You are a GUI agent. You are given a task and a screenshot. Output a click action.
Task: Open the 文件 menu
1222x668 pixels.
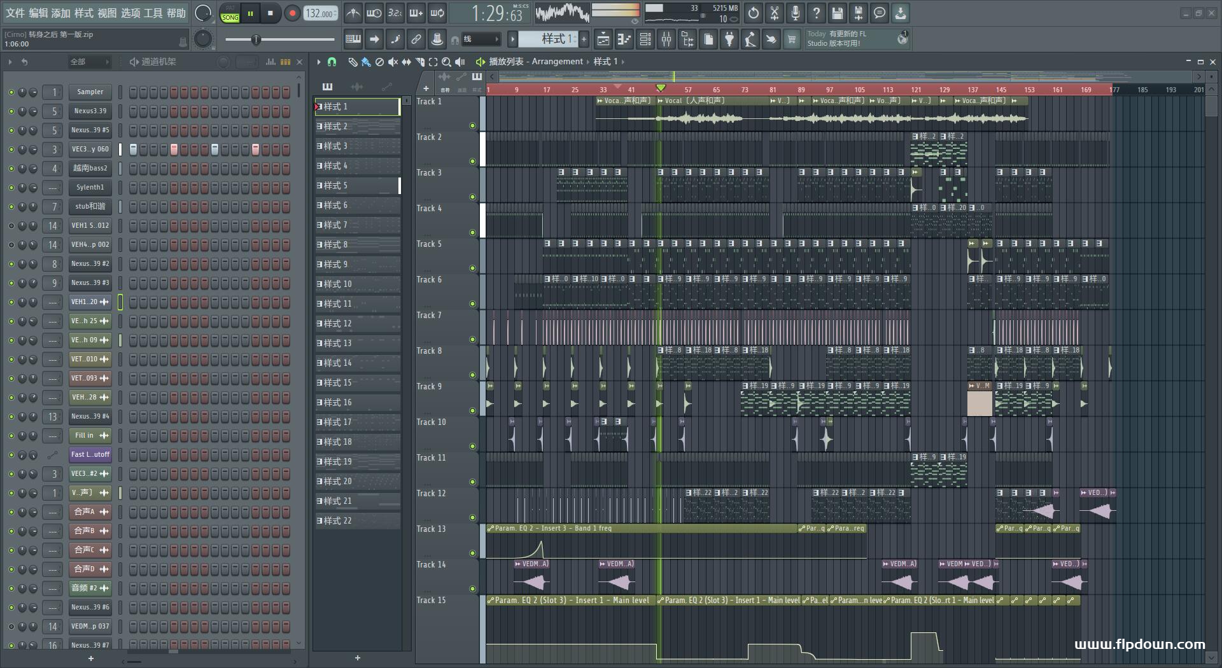(x=15, y=13)
